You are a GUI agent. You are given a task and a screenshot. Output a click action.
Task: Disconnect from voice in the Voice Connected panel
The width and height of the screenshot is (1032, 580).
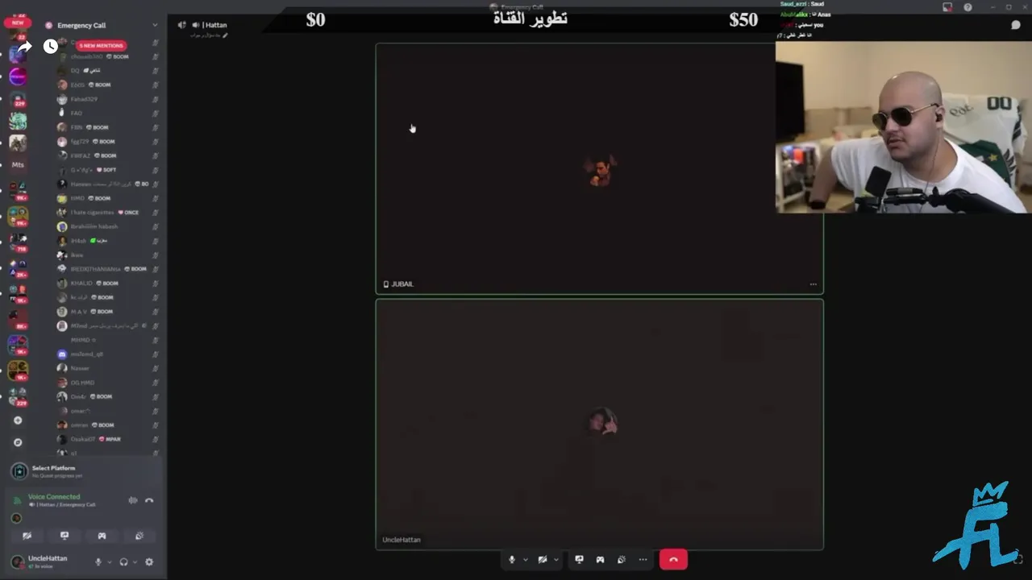pos(149,500)
